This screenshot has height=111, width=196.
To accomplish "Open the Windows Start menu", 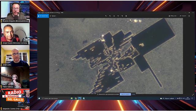I will tap(39, 98).
